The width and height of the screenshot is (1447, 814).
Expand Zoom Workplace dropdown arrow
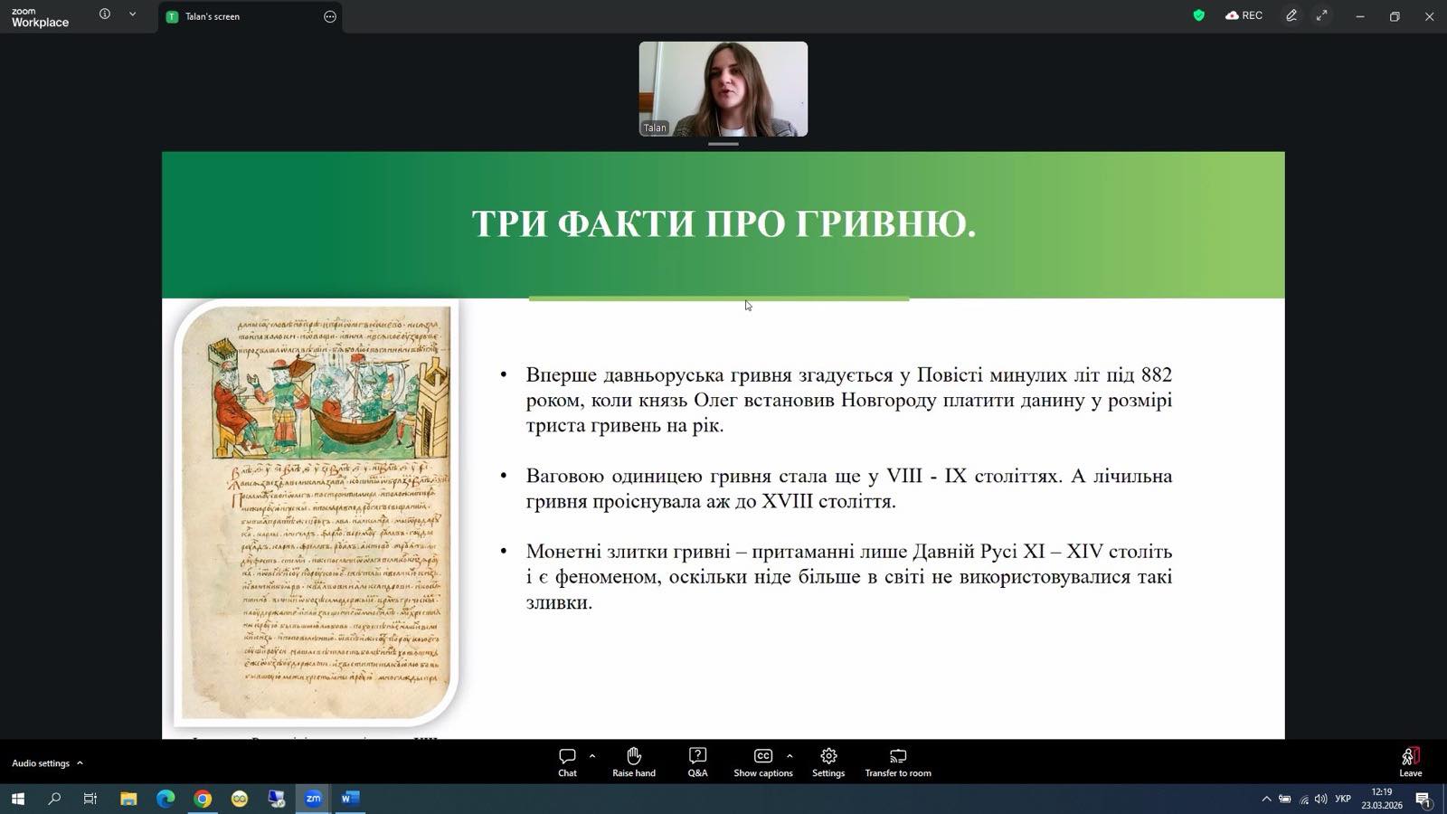(132, 14)
